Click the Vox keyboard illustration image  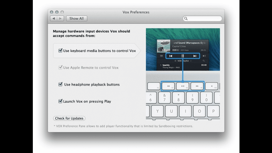tap(183, 74)
